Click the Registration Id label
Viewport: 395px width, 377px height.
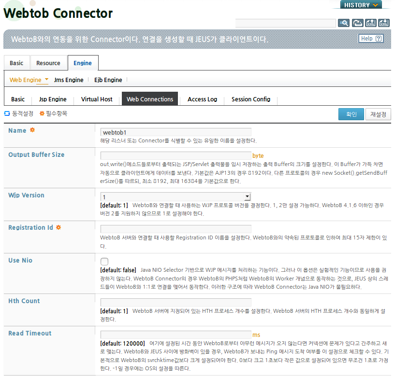click(x=31, y=228)
